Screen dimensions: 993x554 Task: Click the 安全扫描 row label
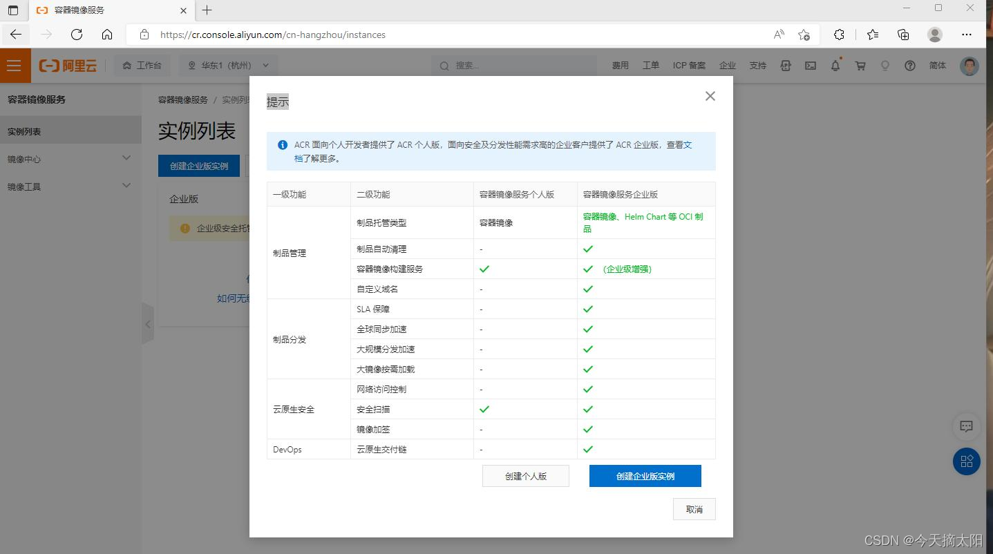pos(373,410)
